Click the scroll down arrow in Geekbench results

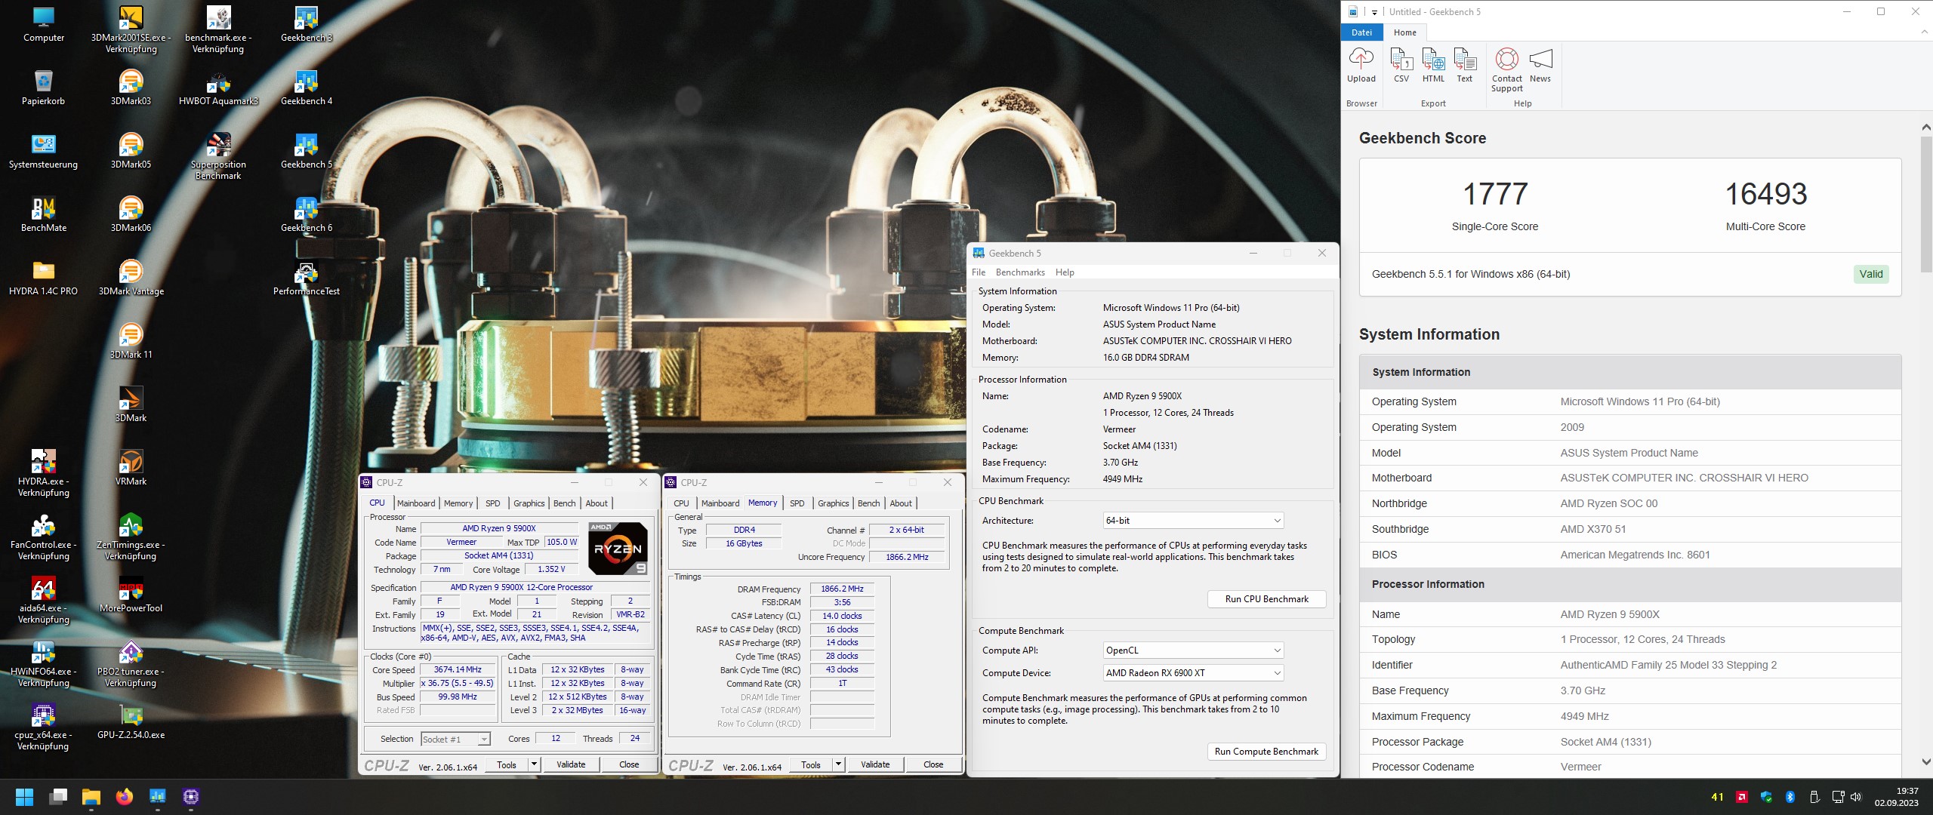[x=1925, y=762]
